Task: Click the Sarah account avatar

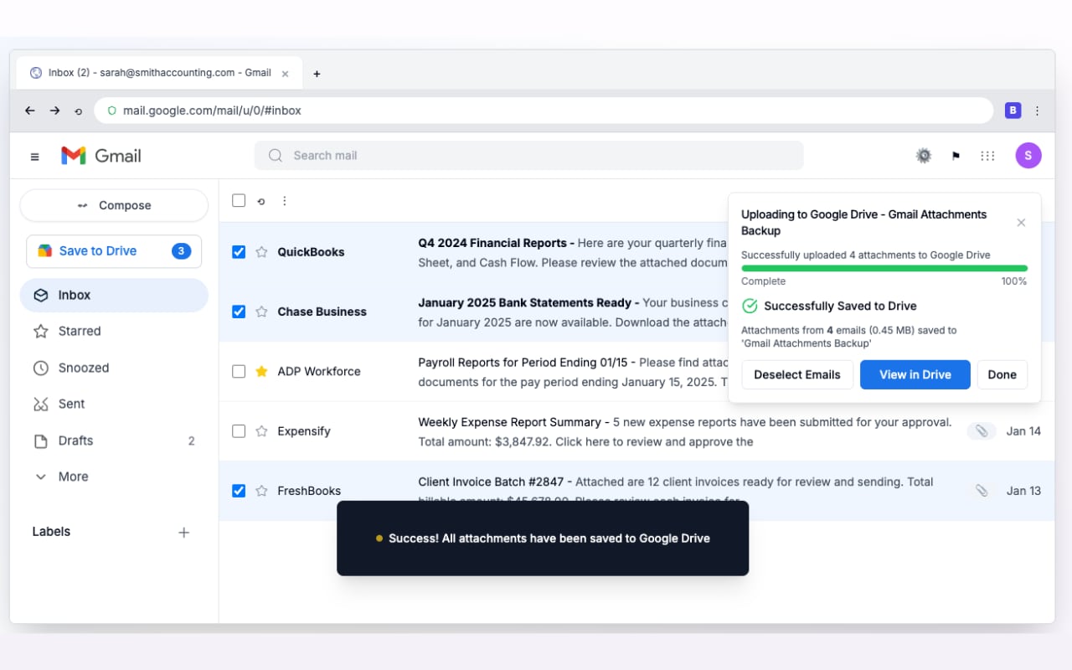Action: (1028, 155)
